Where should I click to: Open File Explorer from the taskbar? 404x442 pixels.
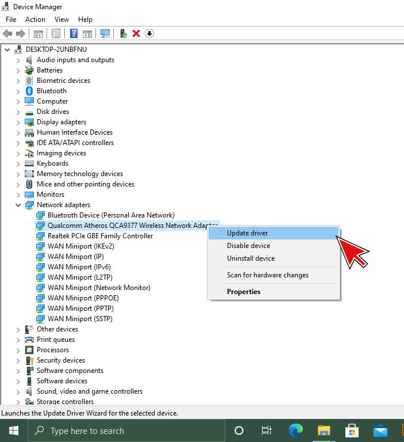click(324, 430)
